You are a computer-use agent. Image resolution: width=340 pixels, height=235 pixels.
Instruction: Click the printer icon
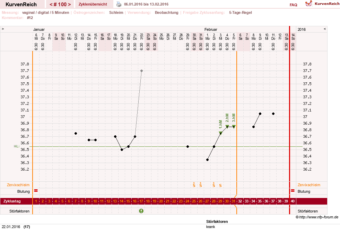(x=119, y=4)
